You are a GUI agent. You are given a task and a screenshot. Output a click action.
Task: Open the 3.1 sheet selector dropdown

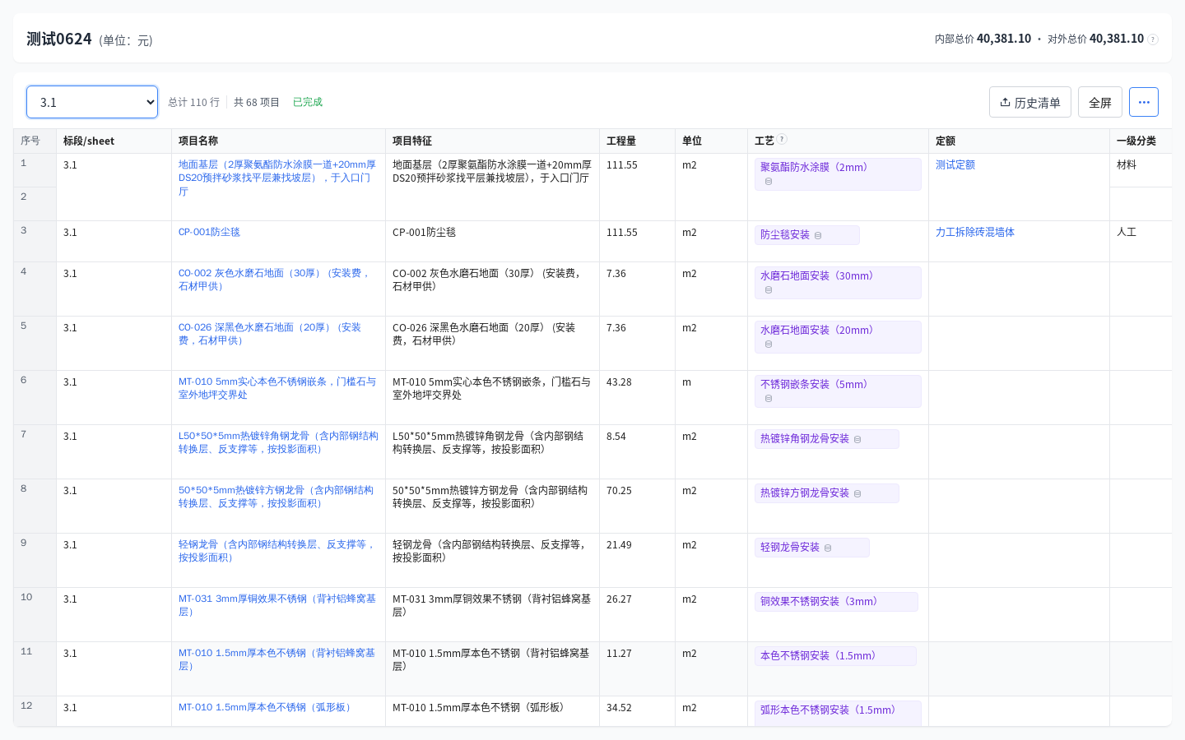pos(92,102)
